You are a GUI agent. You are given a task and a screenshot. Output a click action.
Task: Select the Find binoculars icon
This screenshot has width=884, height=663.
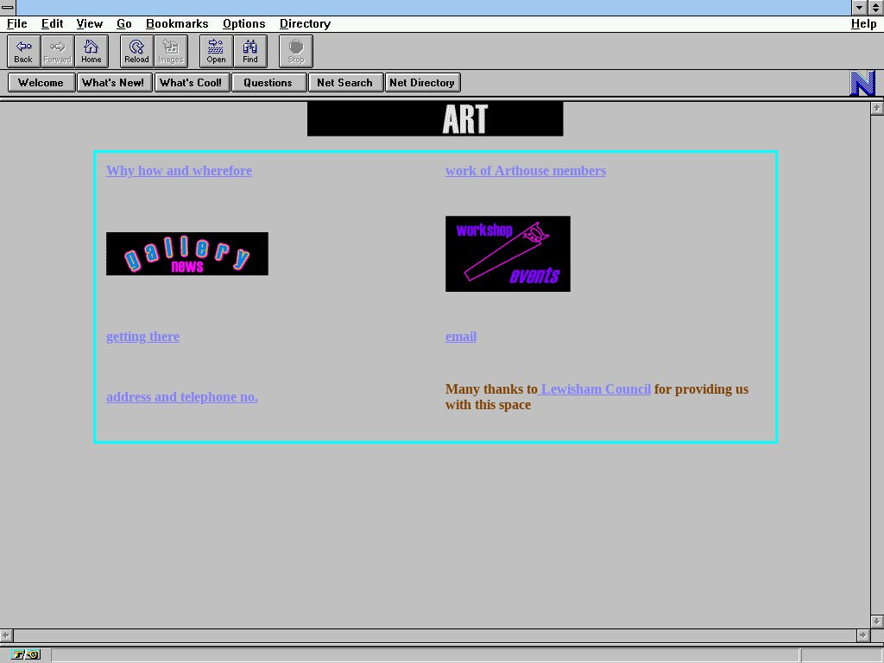pyautogui.click(x=249, y=51)
